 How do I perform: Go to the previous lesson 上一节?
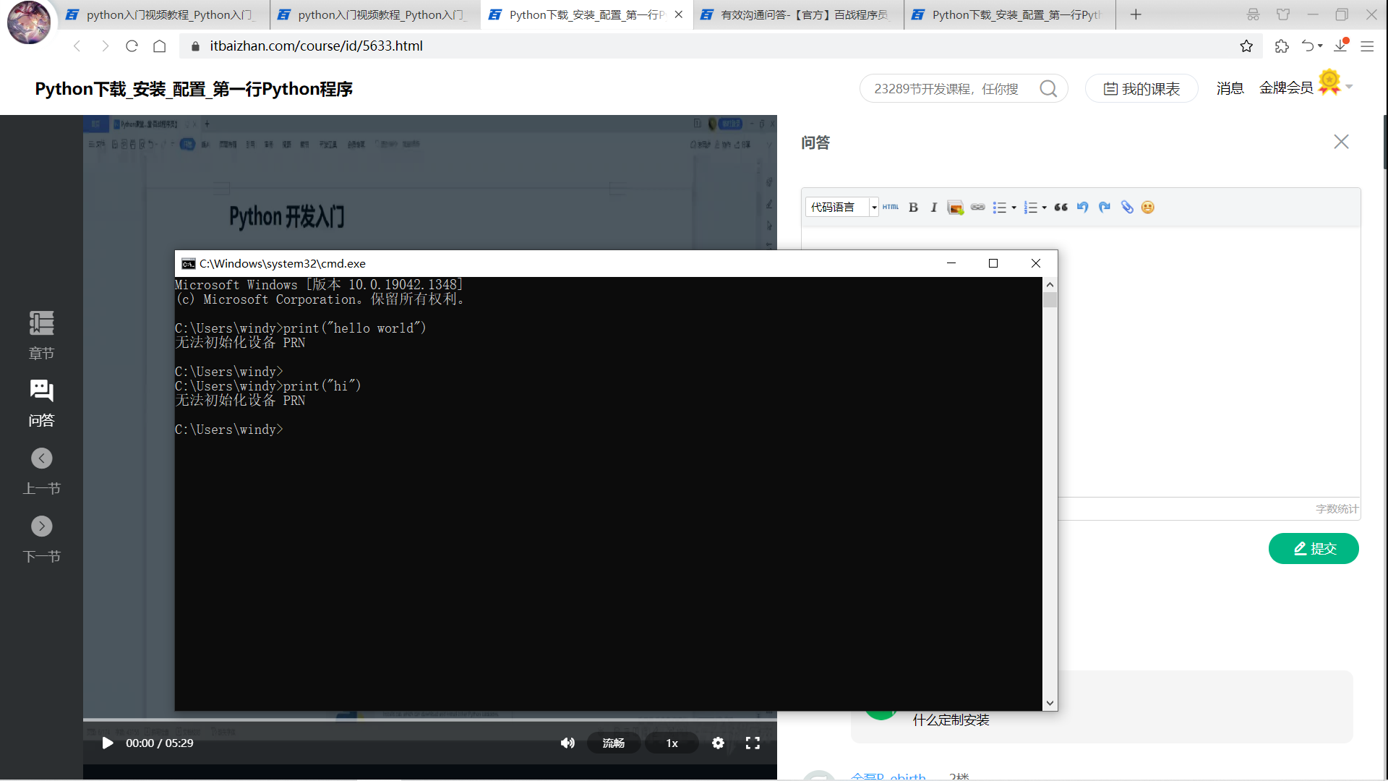tap(41, 471)
